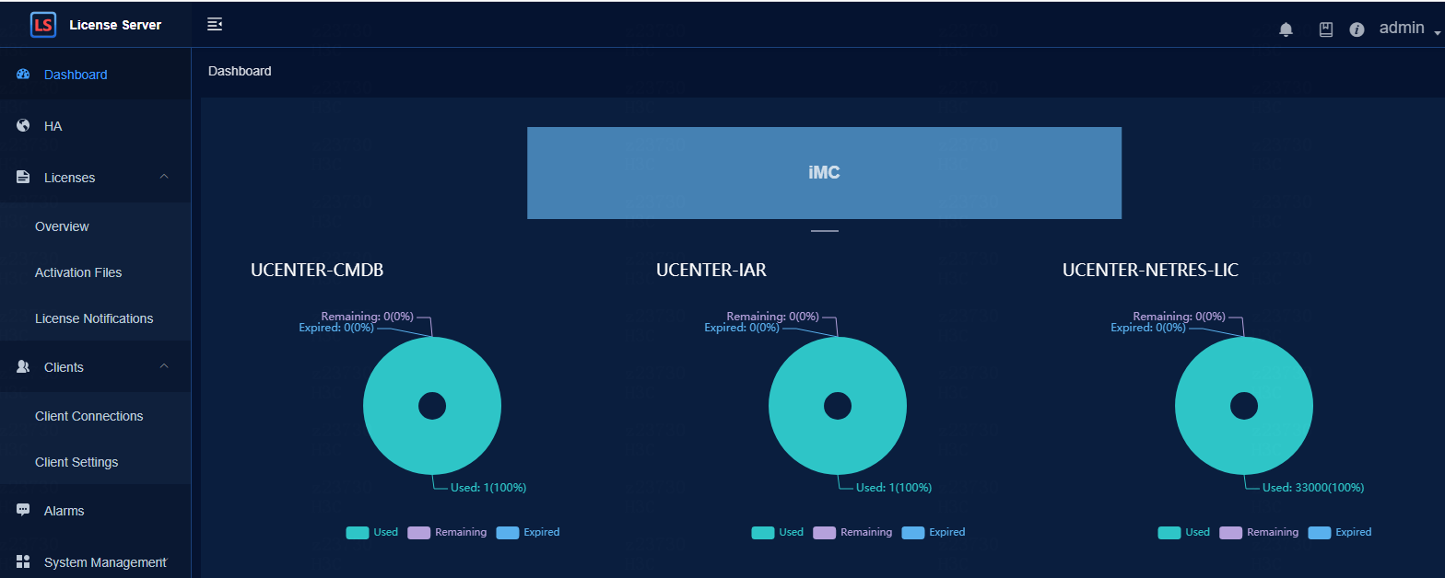Click 'Expired: 0(0%)' label on UCENTER-IAR
Viewport: 1445px width, 578px height.
coord(742,328)
